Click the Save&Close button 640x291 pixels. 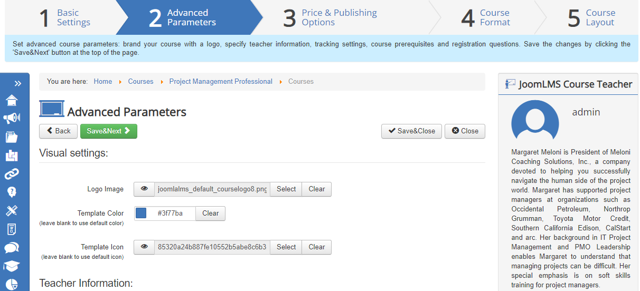(x=411, y=131)
